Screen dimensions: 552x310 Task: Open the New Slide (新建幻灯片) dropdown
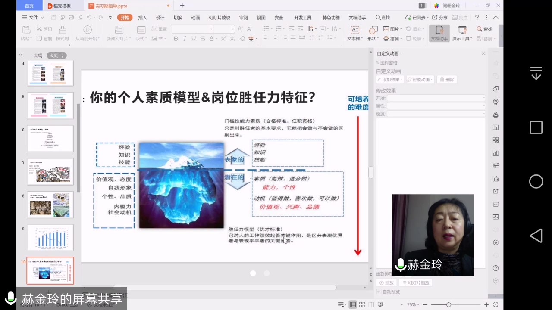tap(119, 38)
